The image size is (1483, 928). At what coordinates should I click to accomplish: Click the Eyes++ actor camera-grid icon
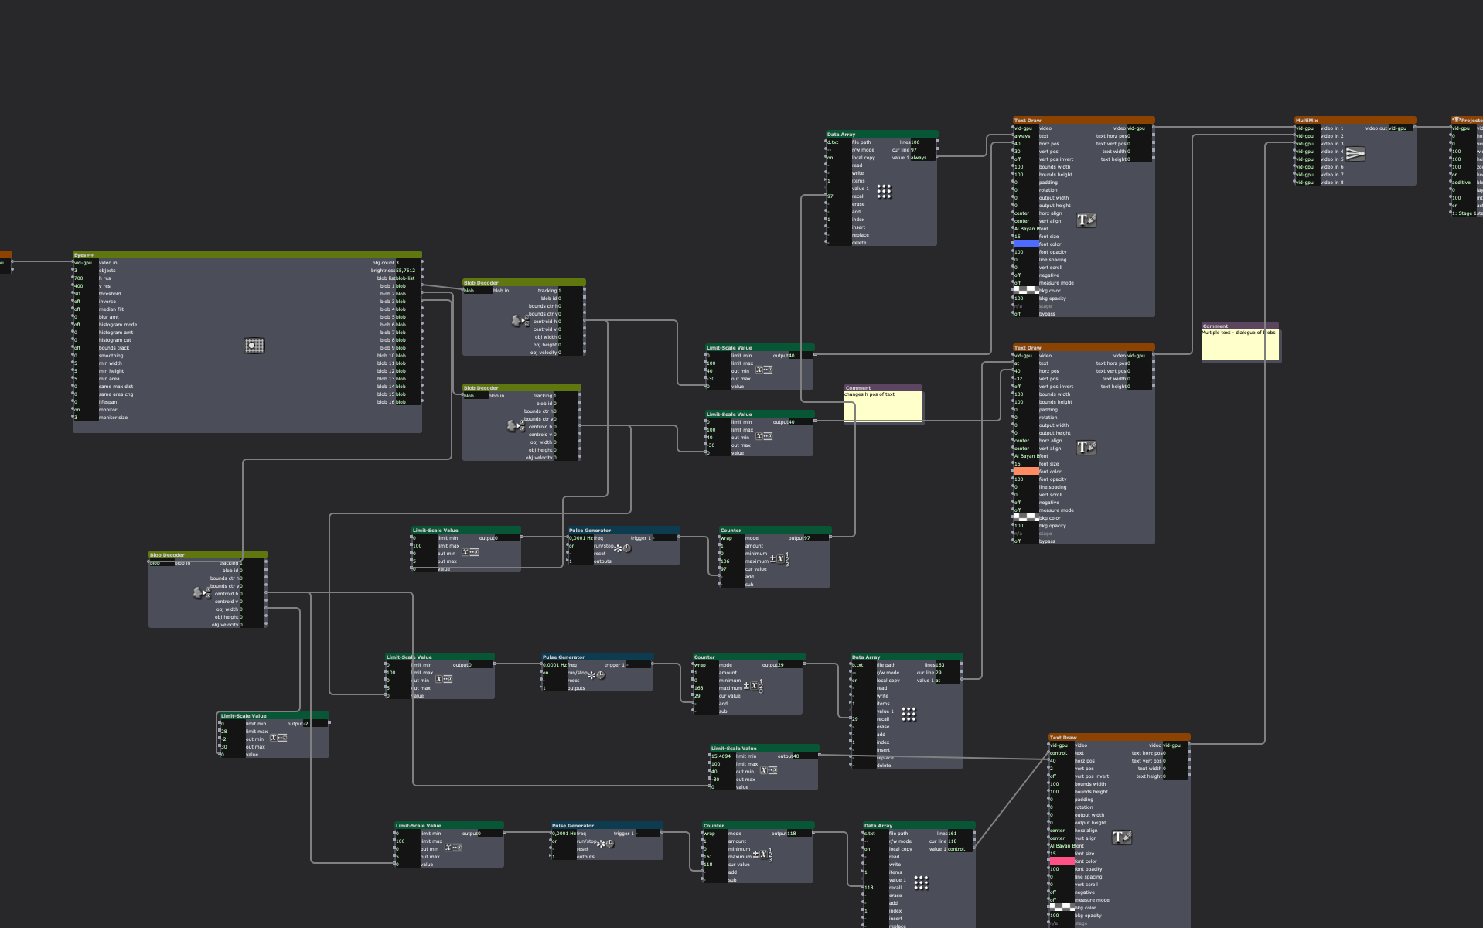254,346
